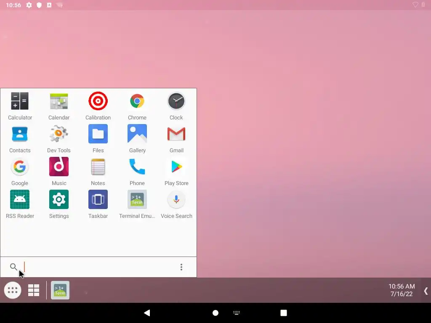Open the Clock app
Viewport: 431px width, 323px height.
tap(176, 106)
